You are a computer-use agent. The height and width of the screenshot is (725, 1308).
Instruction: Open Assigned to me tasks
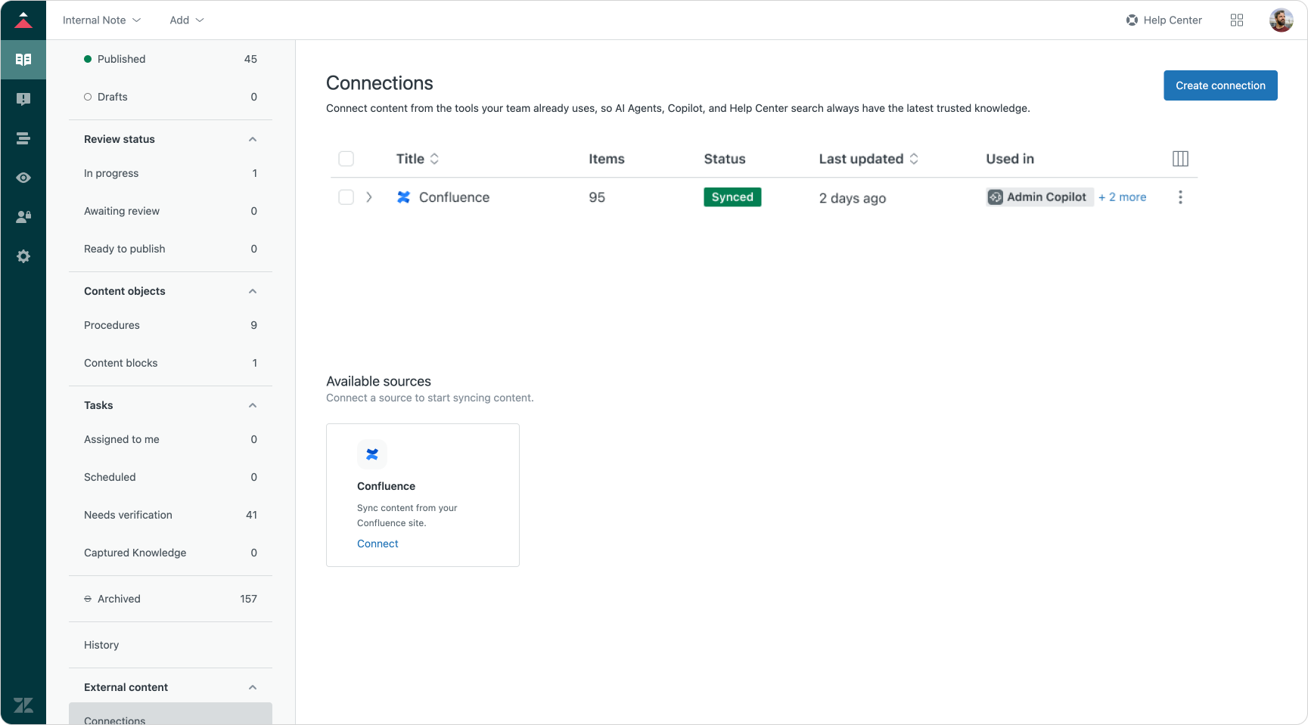pos(170,439)
